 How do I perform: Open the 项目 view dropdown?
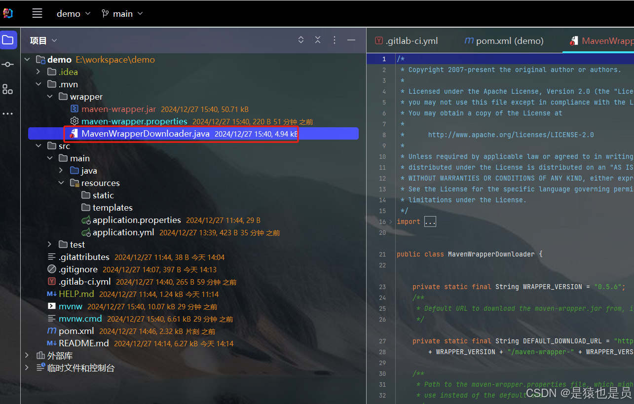43,40
